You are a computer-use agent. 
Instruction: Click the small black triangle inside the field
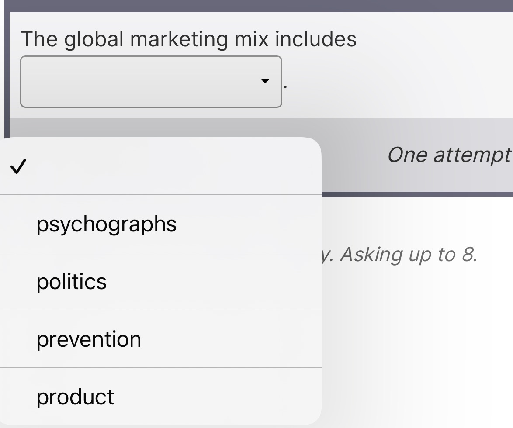(x=266, y=81)
